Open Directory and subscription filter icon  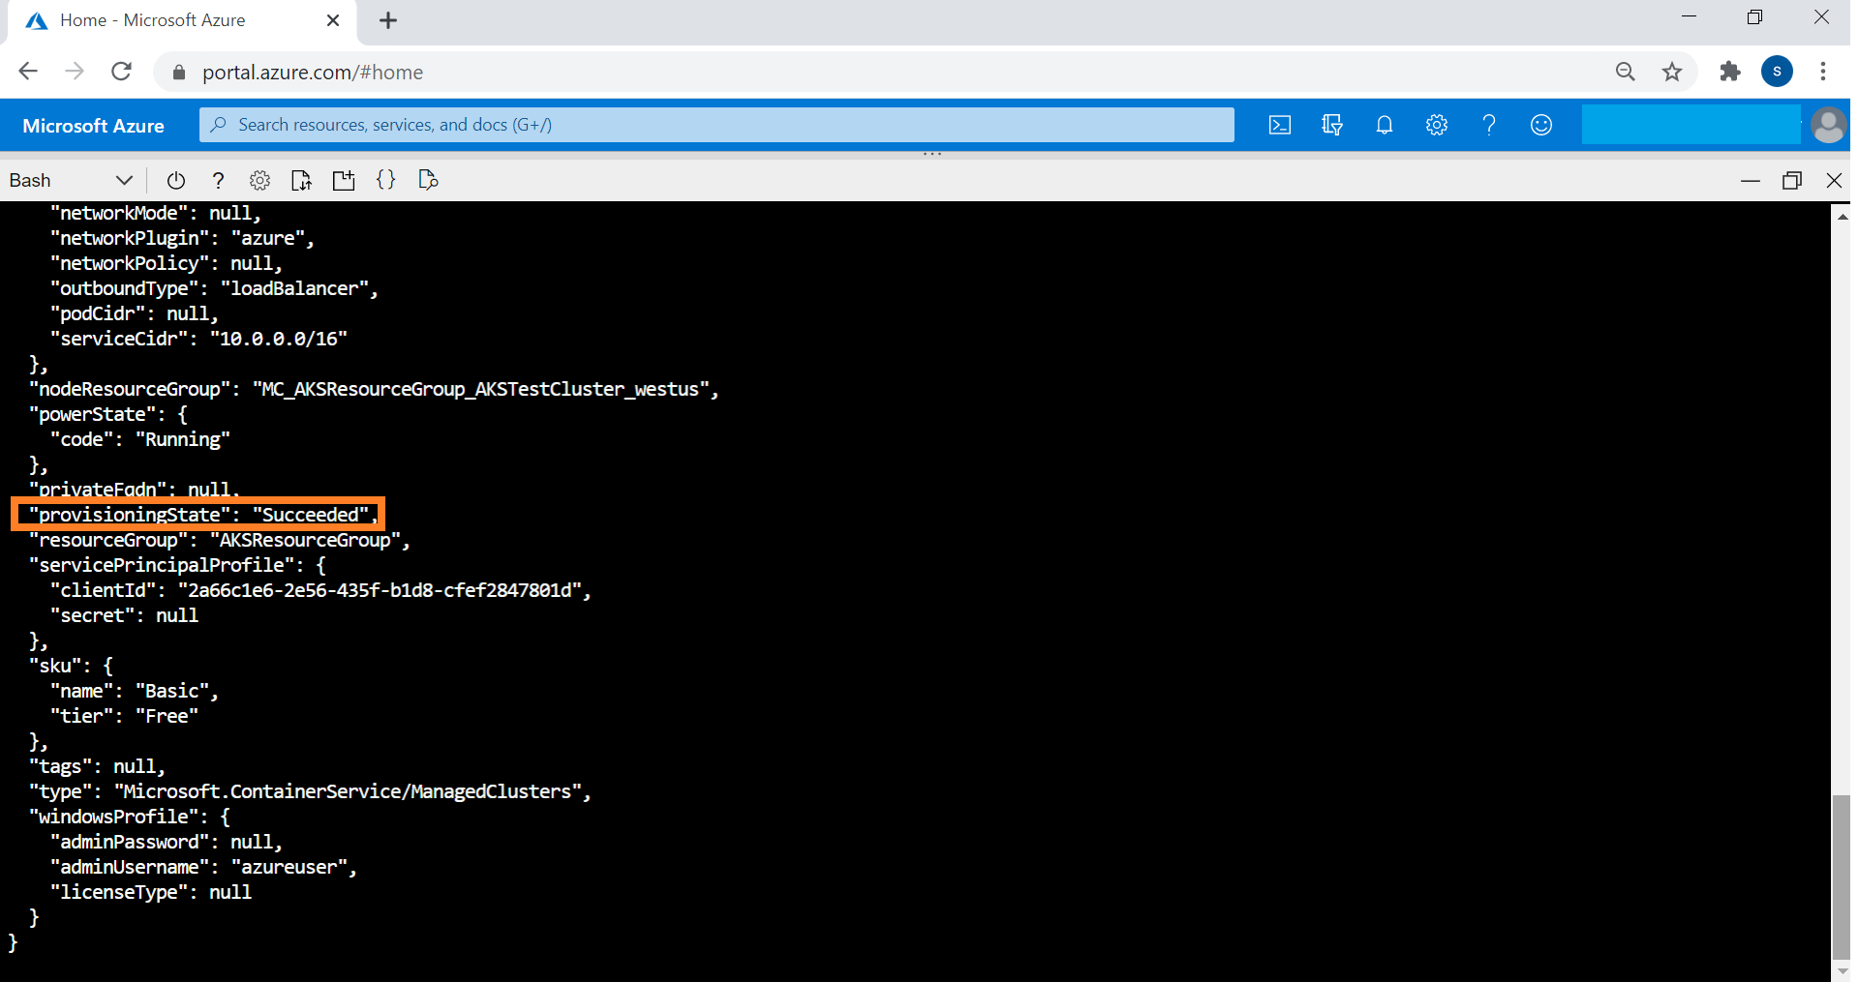pyautogui.click(x=1331, y=125)
